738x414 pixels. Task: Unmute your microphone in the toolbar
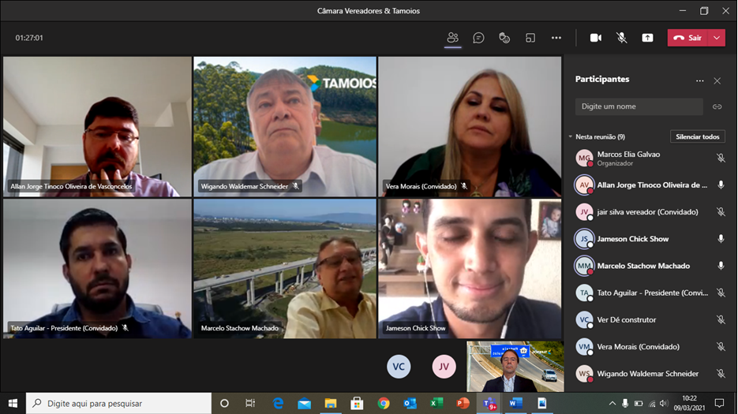(622, 38)
